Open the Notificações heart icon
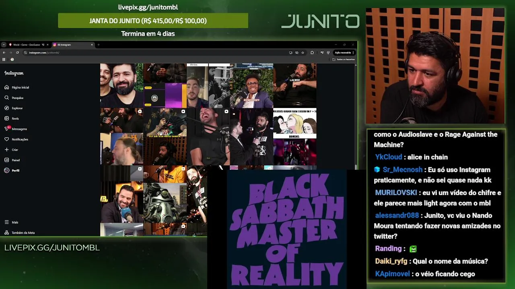This screenshot has height=289, width=515. coord(6,139)
